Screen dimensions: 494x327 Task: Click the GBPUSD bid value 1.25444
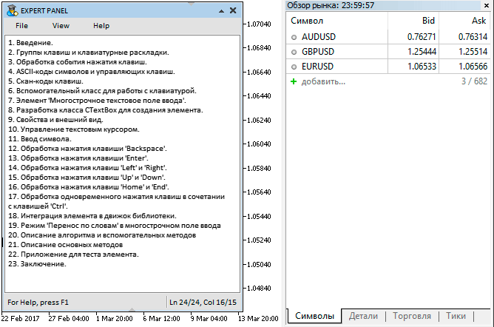point(422,52)
